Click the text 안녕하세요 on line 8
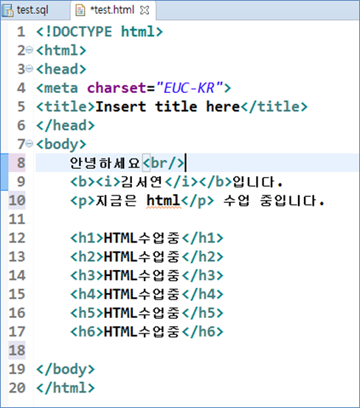Viewport: 360px width, 408px height. tap(105, 163)
